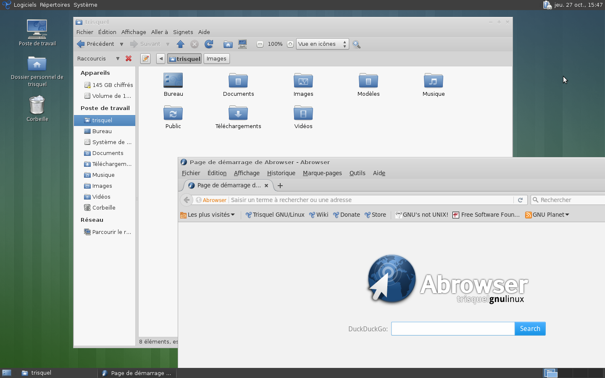Select the Images path bar button
The width and height of the screenshot is (605, 378).
click(x=216, y=59)
